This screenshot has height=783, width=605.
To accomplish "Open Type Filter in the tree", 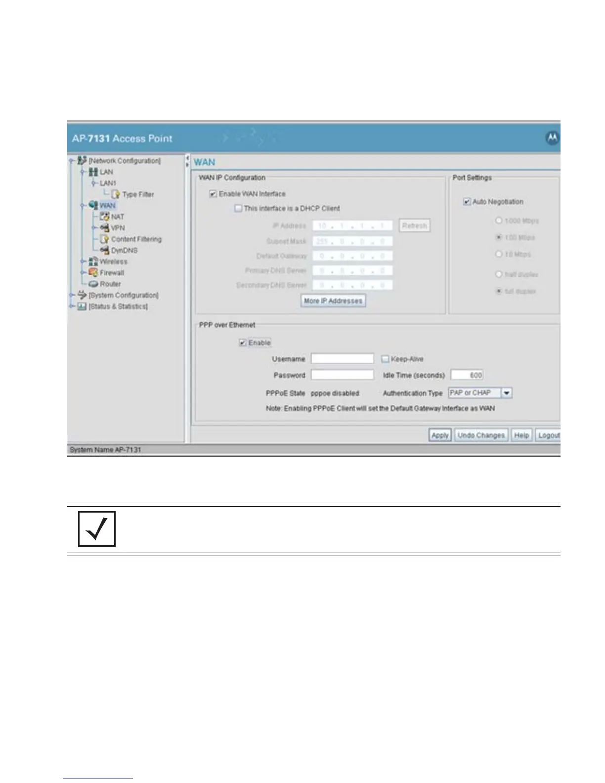I will (x=138, y=194).
